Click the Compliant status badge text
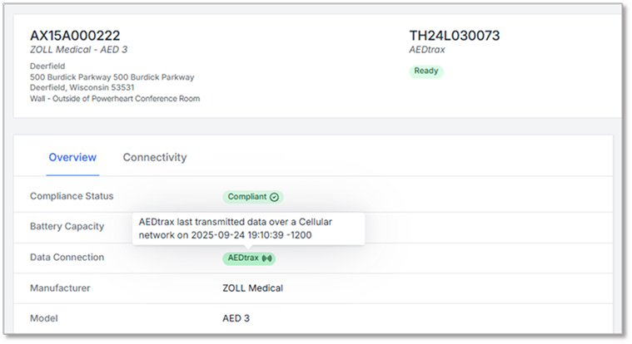 coord(247,197)
